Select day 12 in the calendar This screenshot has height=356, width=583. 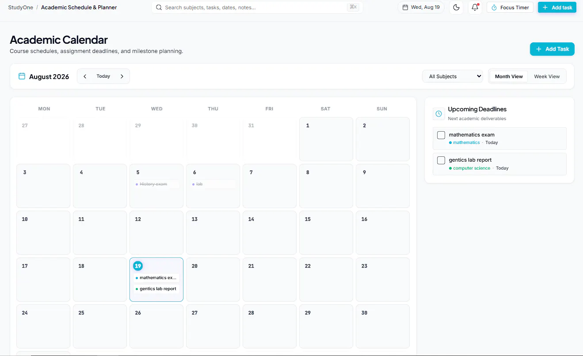click(x=156, y=233)
